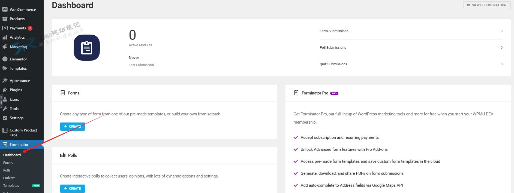Open the Analytics menu
Viewport: 514px width, 193px height.
22,37
